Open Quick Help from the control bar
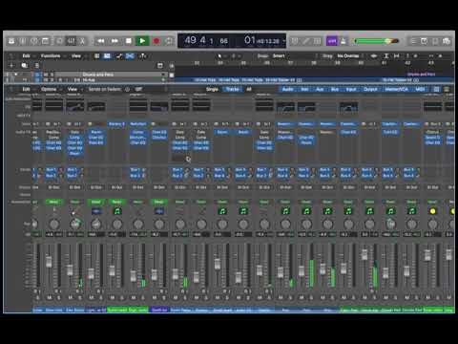 tap(34, 41)
